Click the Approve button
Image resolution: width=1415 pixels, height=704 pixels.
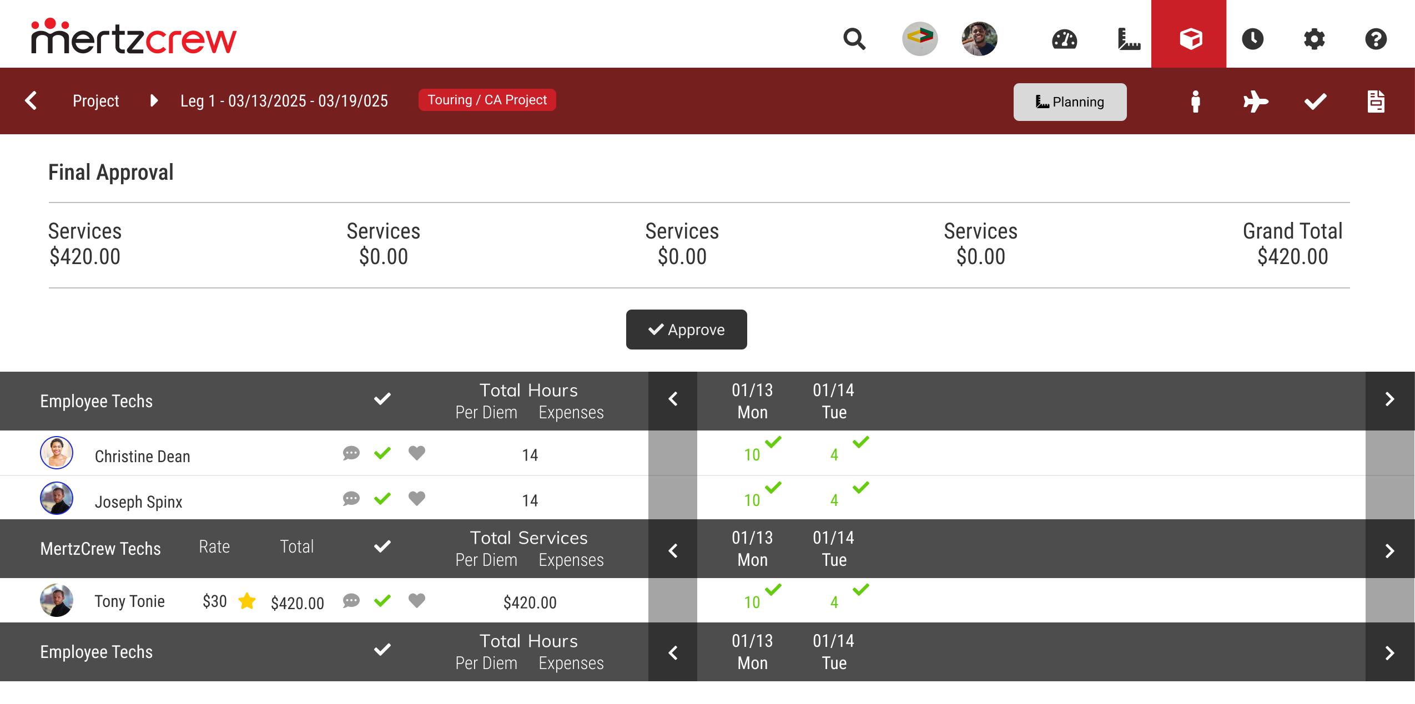coord(686,330)
